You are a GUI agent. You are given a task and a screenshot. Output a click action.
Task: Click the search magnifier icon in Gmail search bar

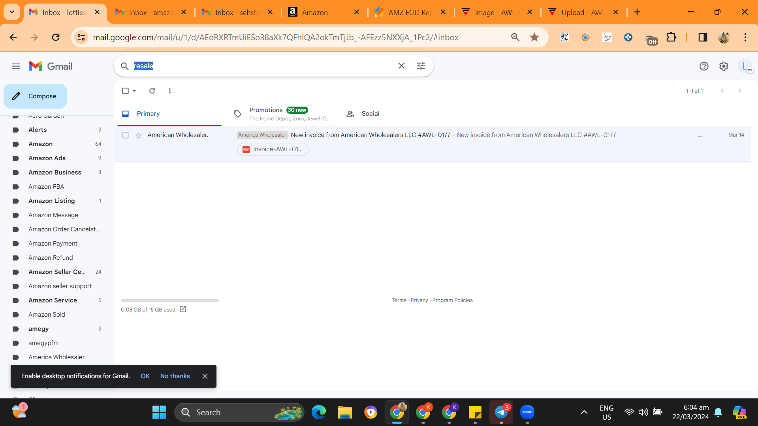[x=124, y=66]
